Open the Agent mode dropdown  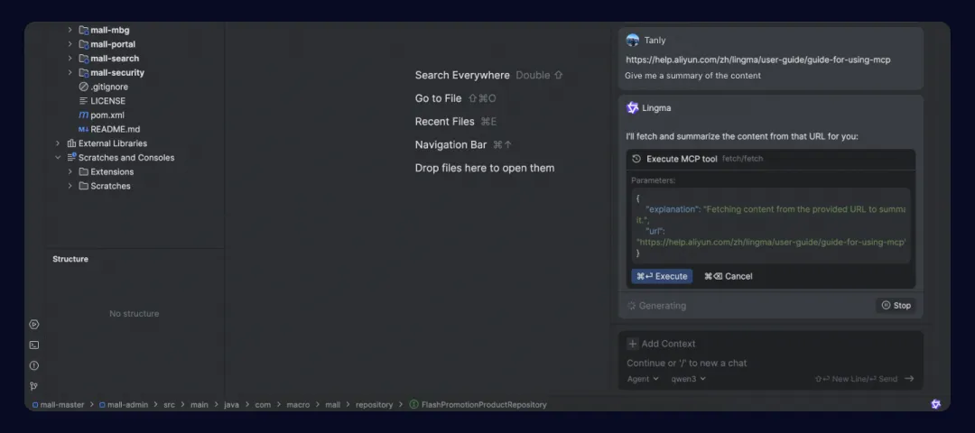click(643, 378)
